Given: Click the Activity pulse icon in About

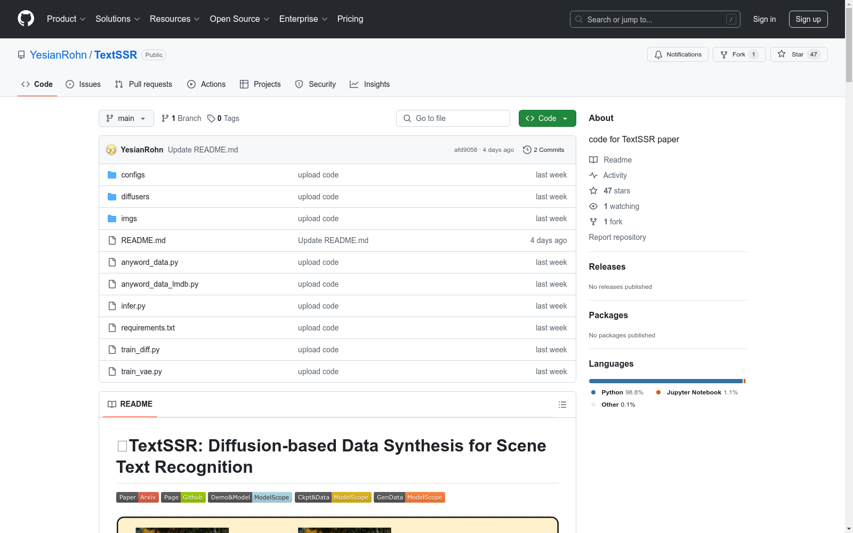Looking at the screenshot, I should tap(593, 175).
